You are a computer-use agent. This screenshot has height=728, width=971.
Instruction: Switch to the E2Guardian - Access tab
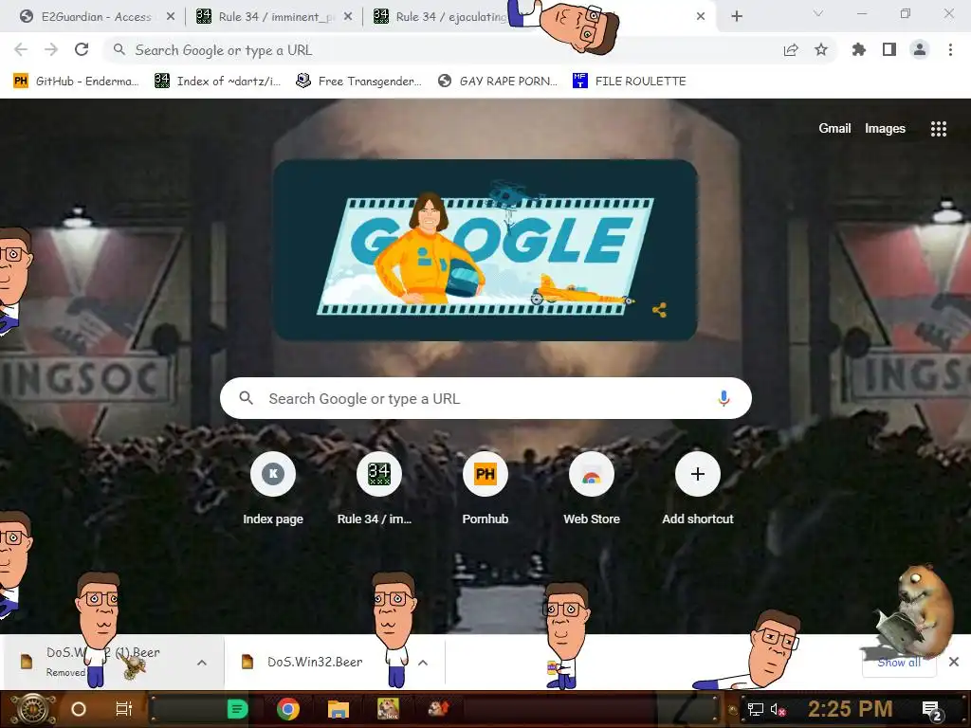pos(96,17)
